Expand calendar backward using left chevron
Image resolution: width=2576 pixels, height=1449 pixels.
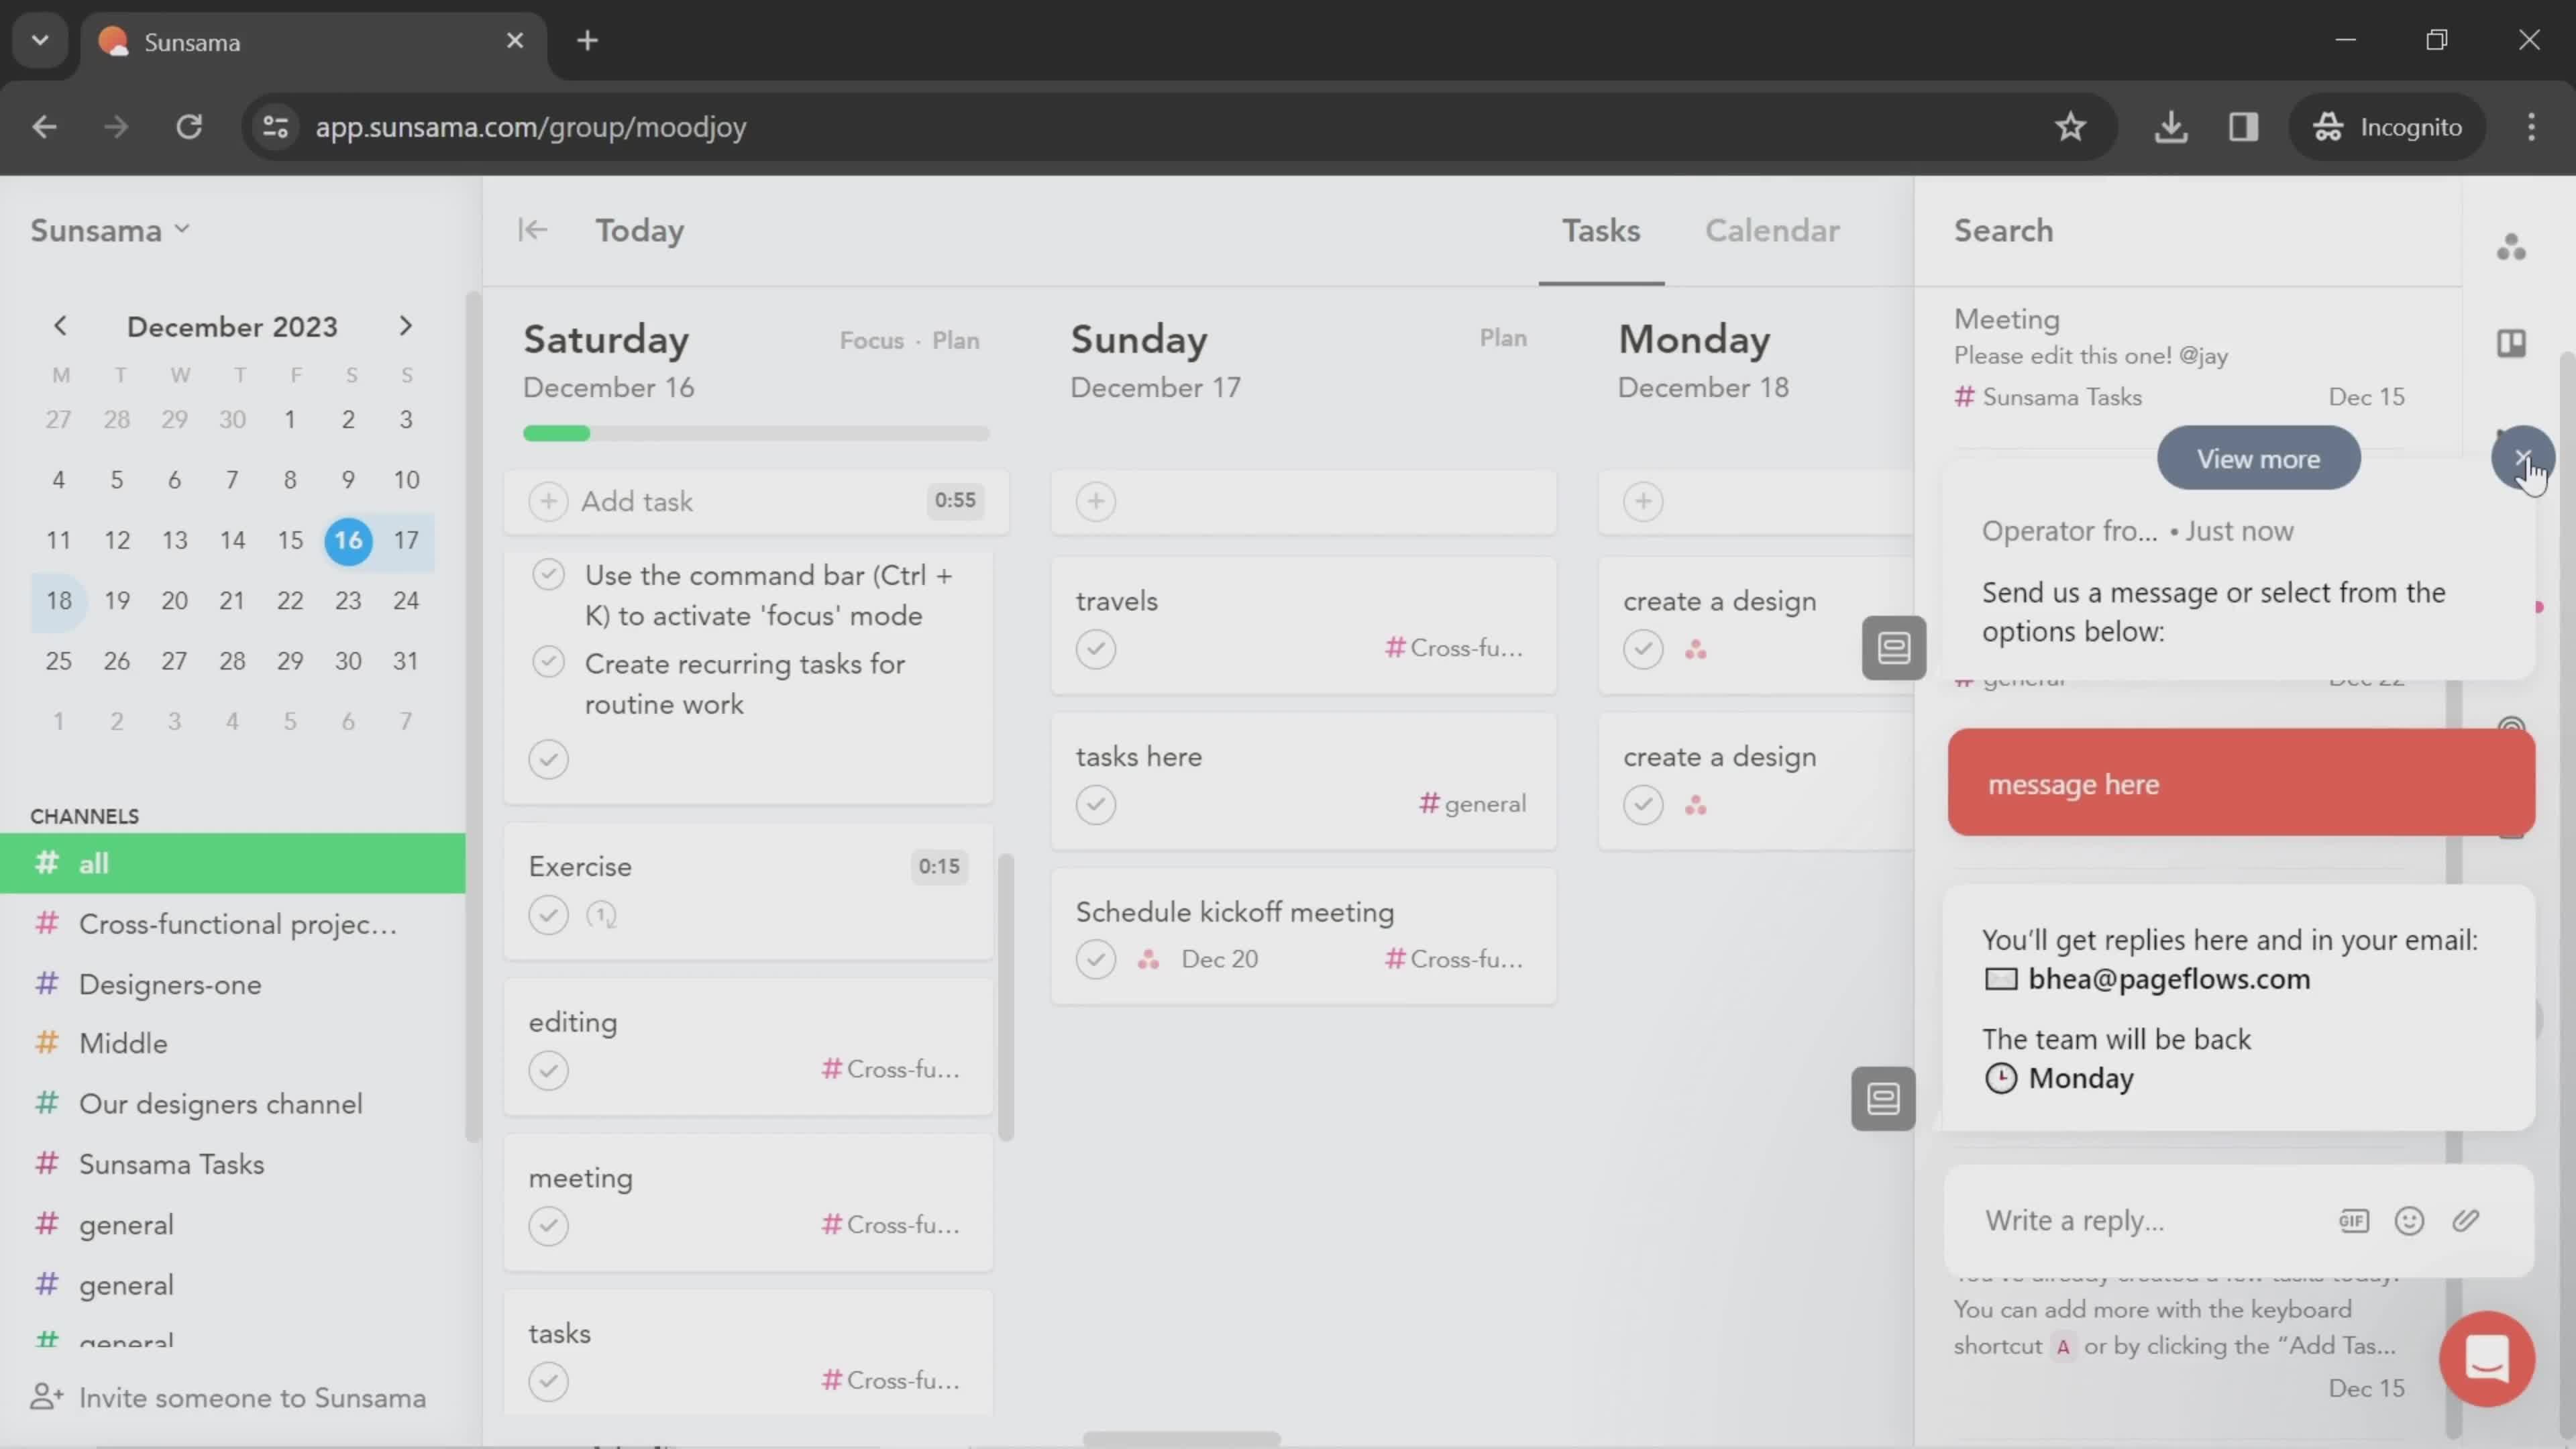(60, 325)
